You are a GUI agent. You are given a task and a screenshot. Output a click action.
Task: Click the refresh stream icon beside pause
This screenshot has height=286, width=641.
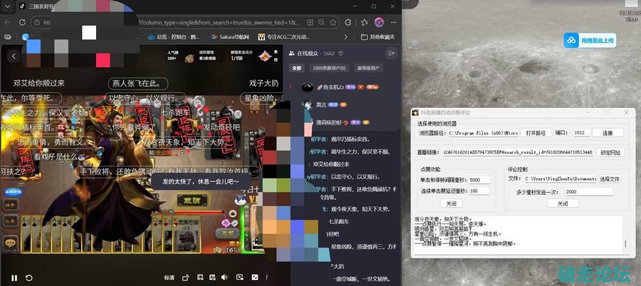pyautogui.click(x=29, y=278)
